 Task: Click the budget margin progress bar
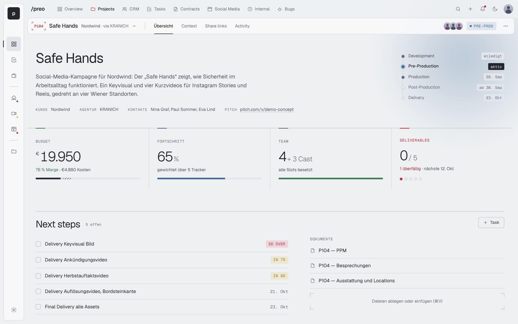point(88,179)
